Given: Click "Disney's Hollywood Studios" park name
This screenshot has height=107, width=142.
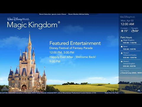Looking at the screenshot, I should coord(130,54).
